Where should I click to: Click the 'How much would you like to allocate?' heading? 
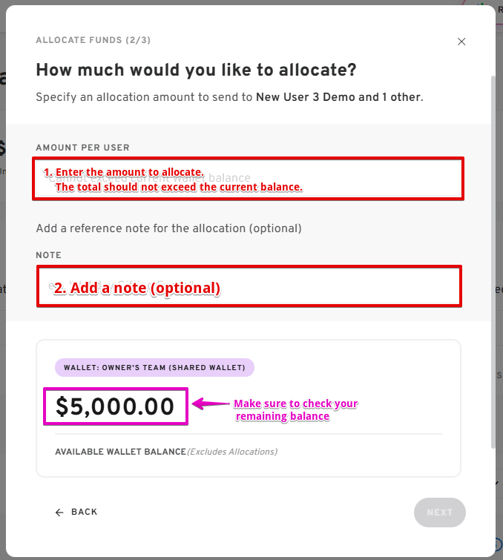(196, 70)
